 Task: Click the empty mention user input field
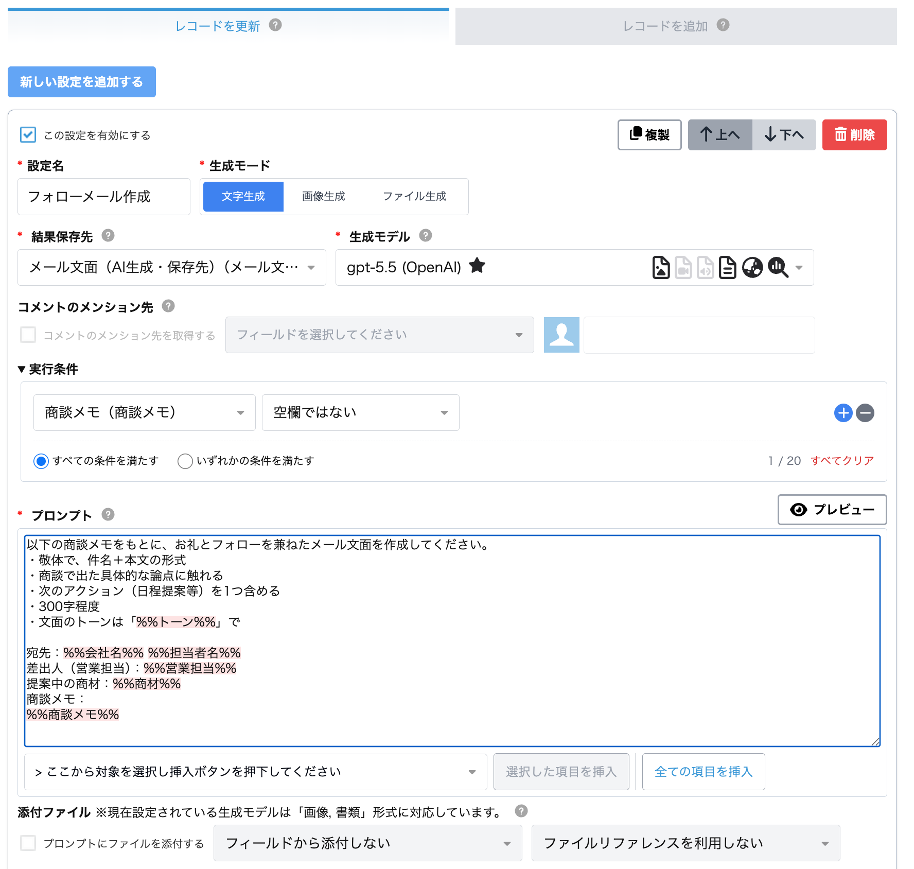coord(699,335)
